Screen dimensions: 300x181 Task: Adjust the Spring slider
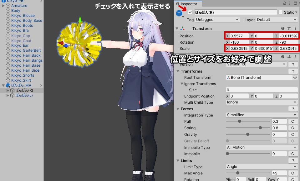tap(260, 128)
